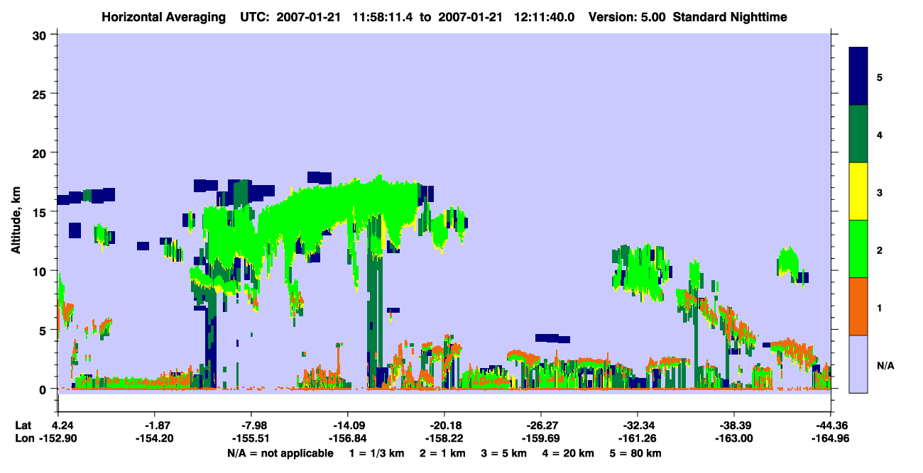
Task: Click the longitude value -152.90
Action: point(58,439)
